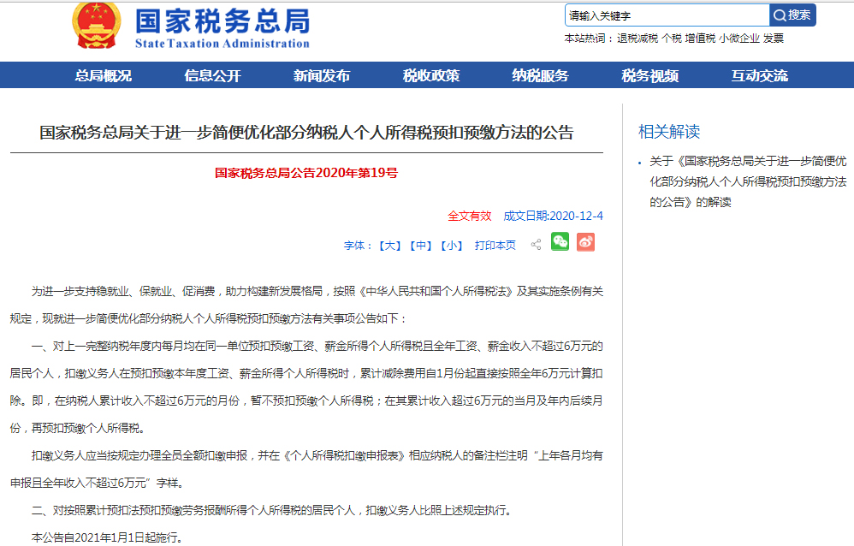This screenshot has width=854, height=546.
Task: Open the related interpretation article link
Action: coord(747,181)
